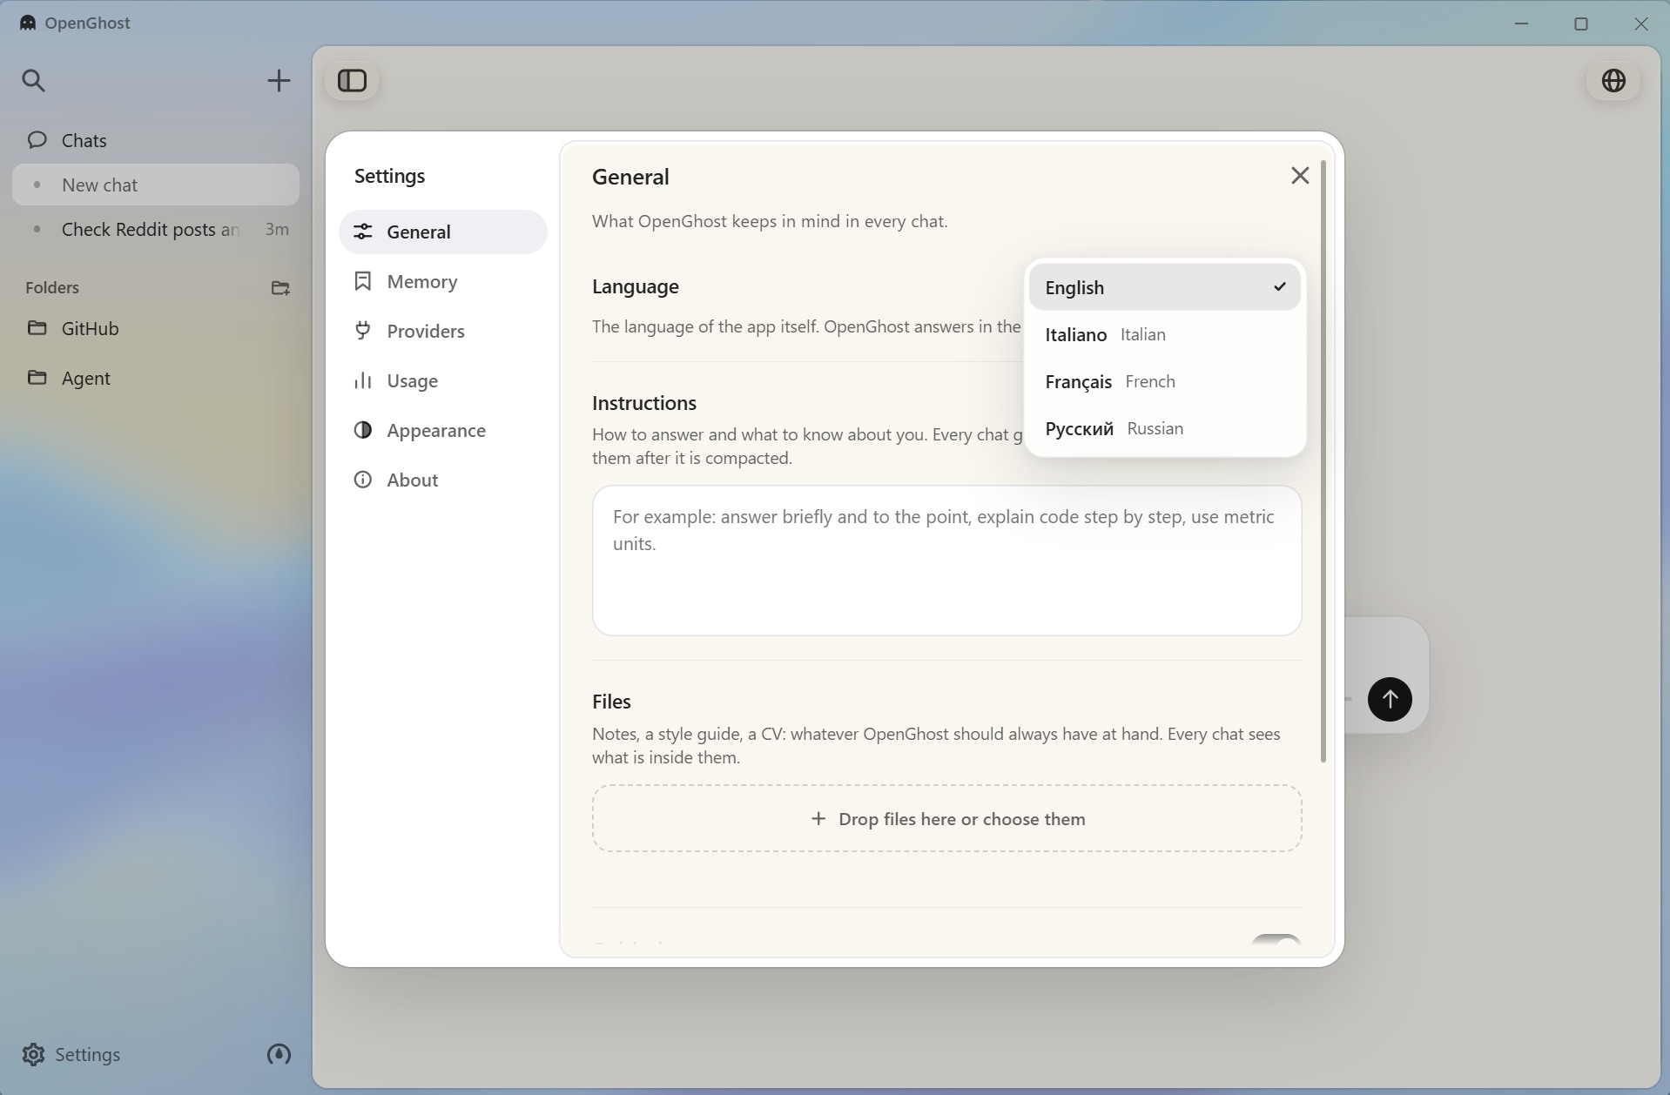Switch to the Usage settings tab
Viewport: 1670px width, 1095px height.
coord(443,381)
